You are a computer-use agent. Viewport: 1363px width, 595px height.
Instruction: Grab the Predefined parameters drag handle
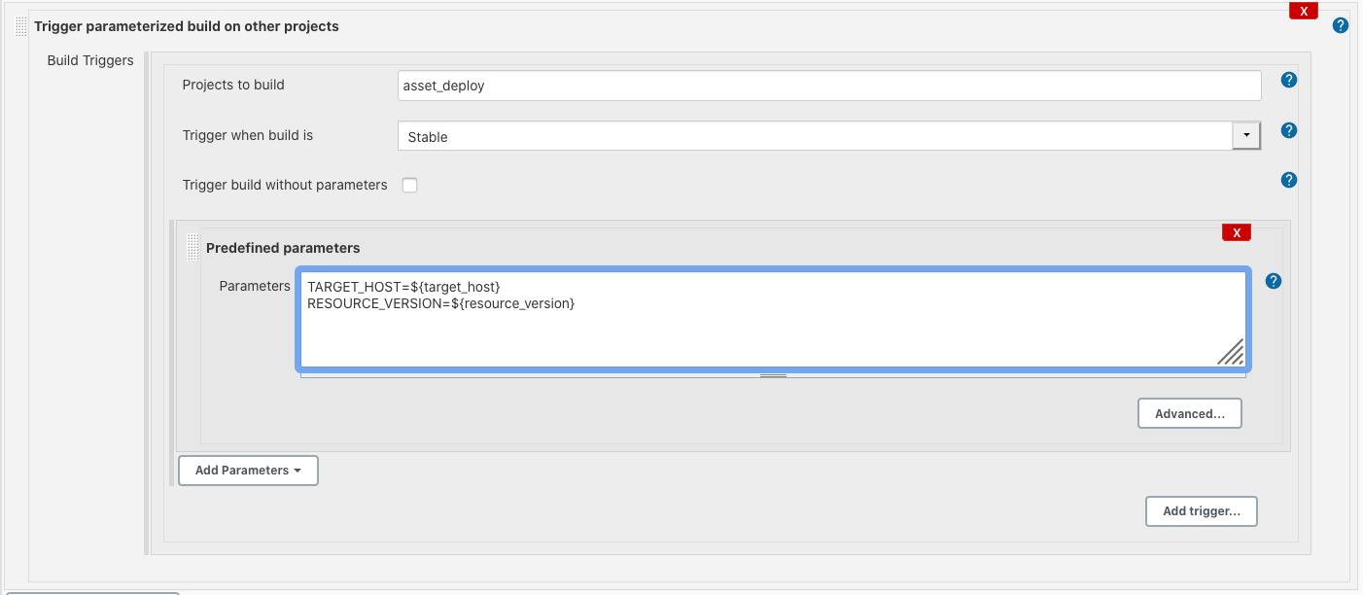click(x=192, y=248)
